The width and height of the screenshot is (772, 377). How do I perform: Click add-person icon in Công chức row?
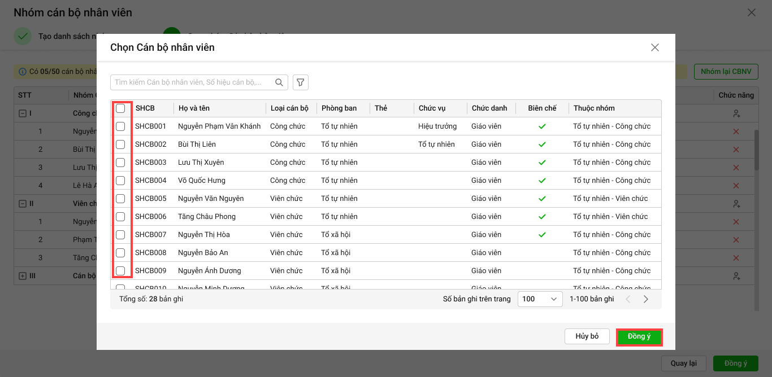click(736, 113)
